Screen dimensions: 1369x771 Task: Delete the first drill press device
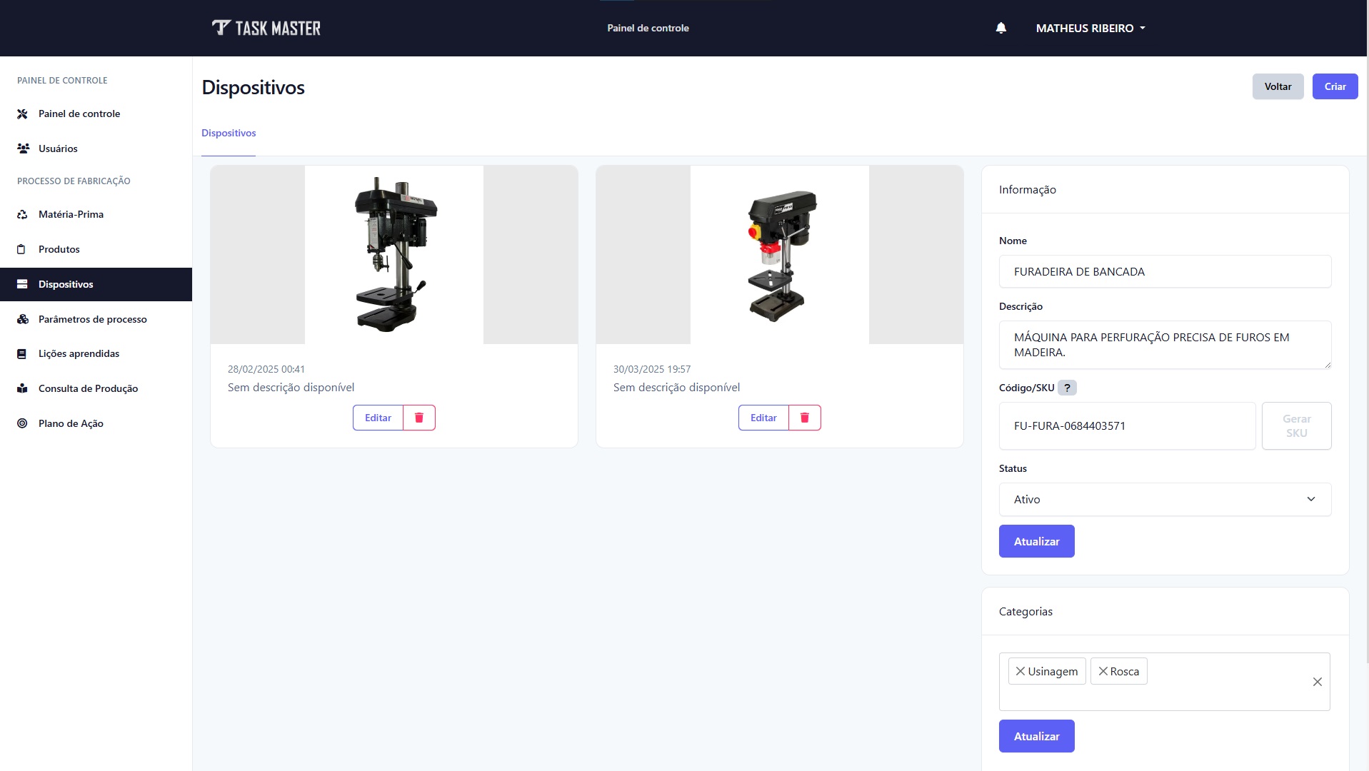419,418
